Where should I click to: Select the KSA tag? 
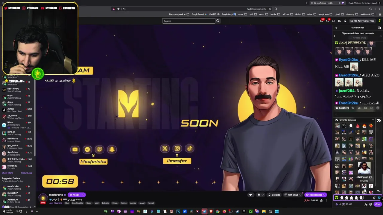[67, 203]
